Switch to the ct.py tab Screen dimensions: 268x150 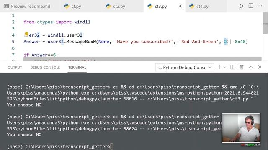click(x=76, y=6)
